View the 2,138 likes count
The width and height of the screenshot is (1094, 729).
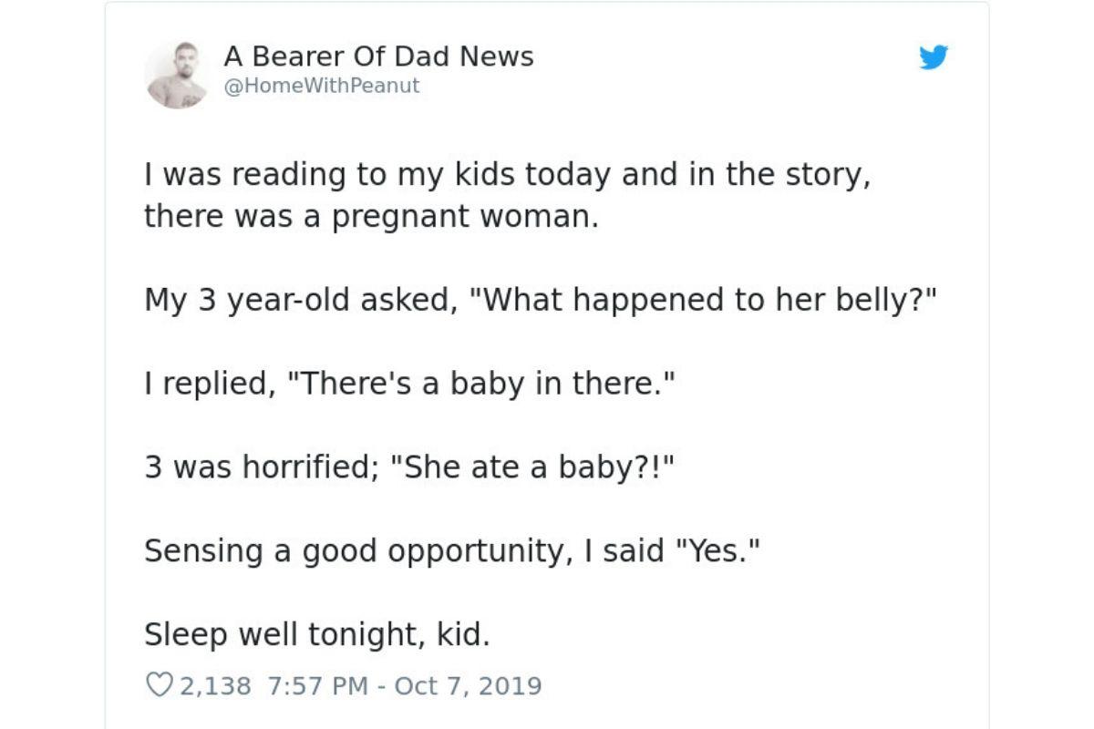[215, 685]
